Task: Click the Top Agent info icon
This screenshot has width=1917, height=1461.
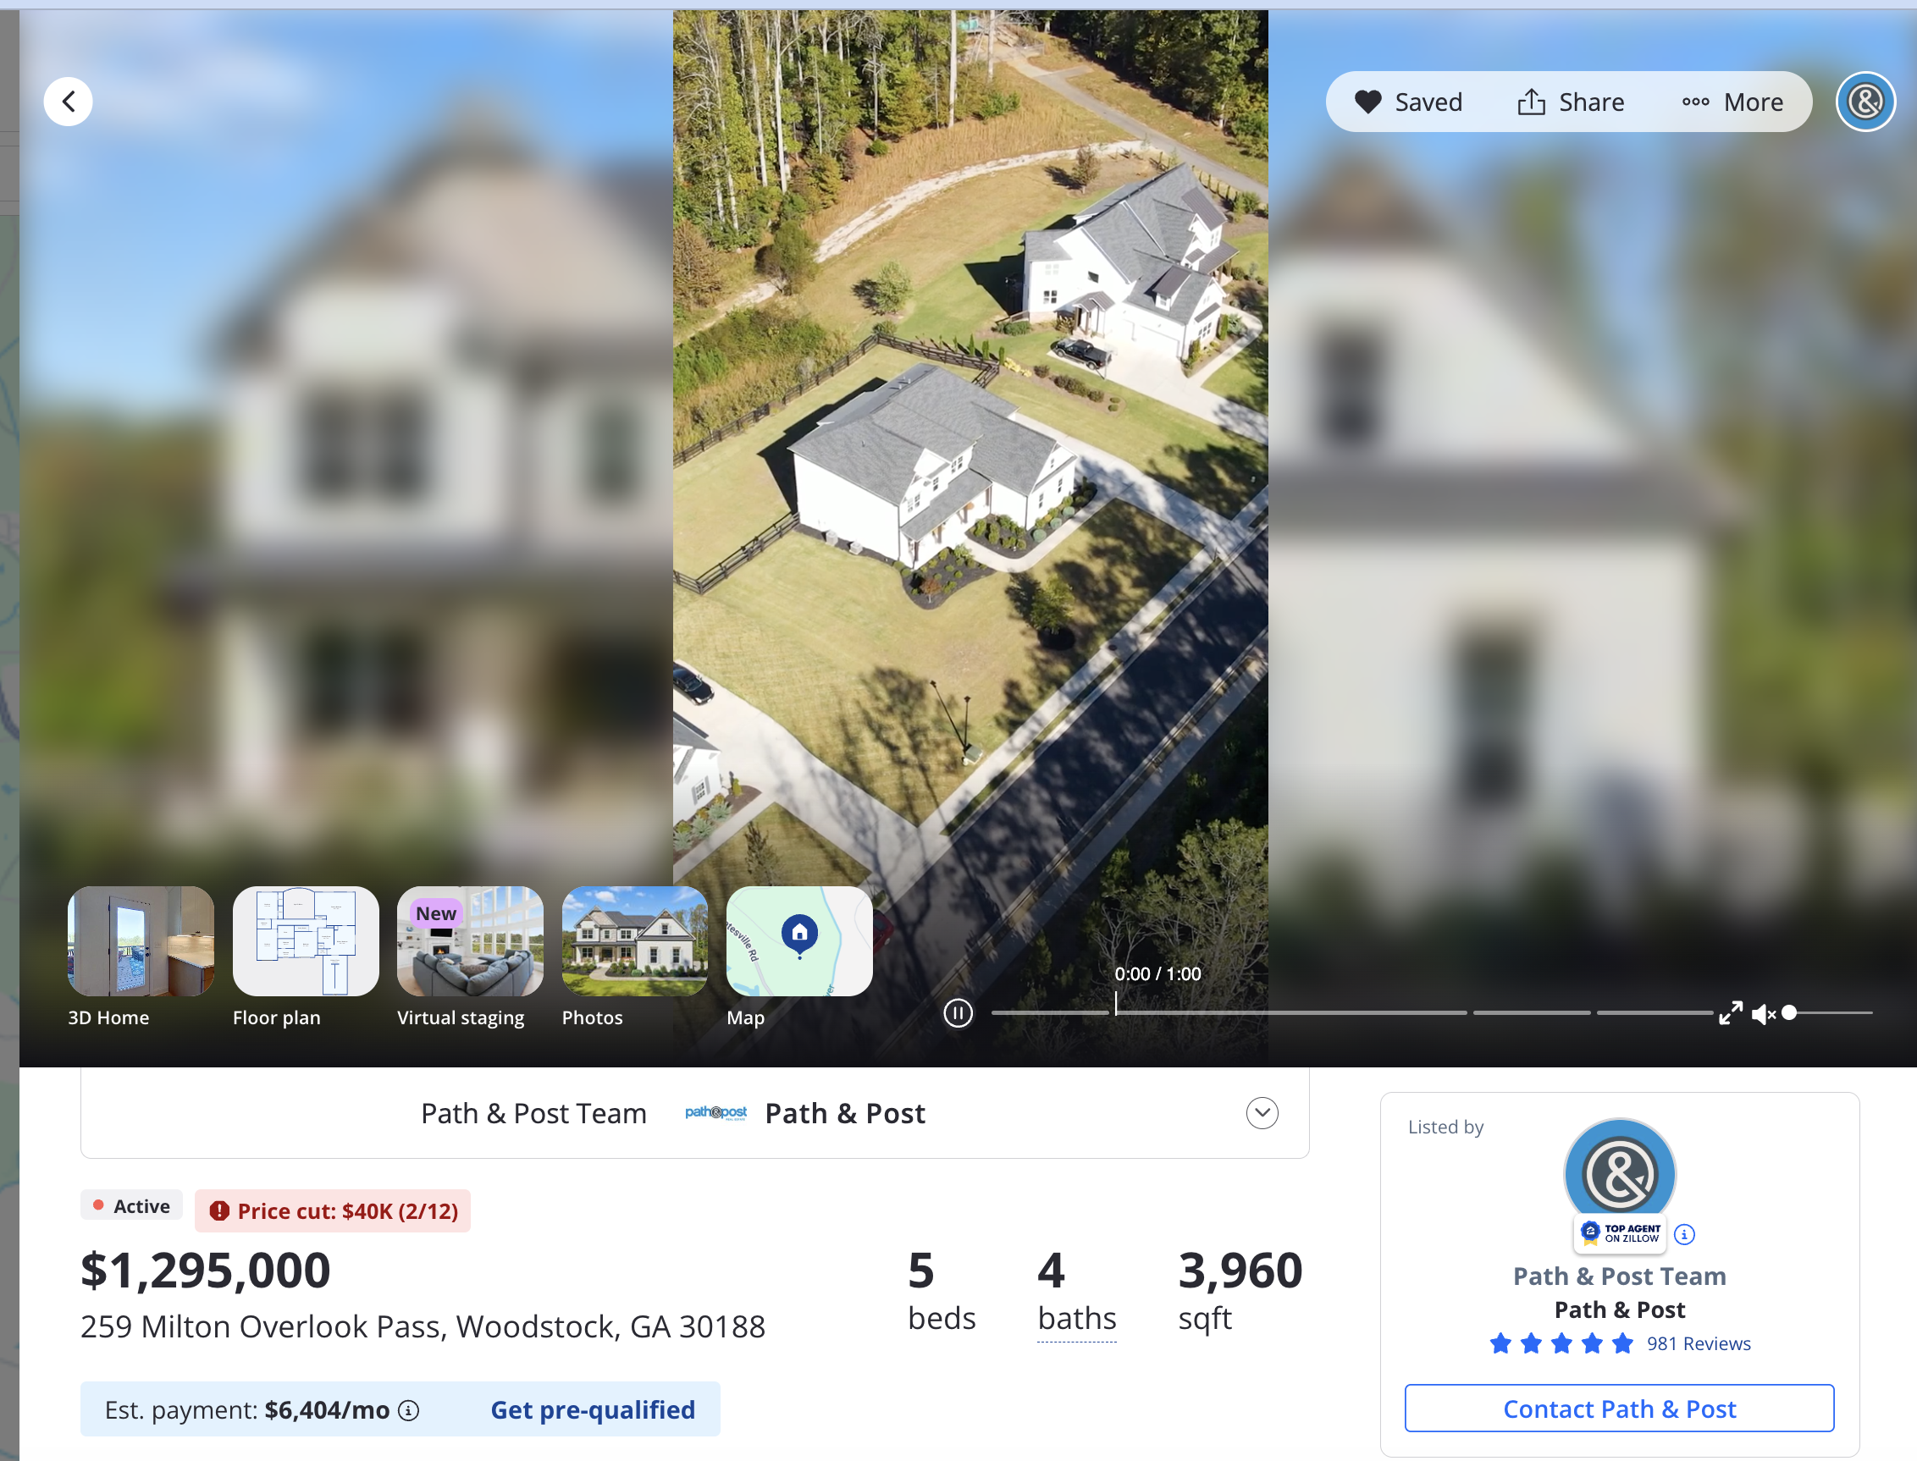Action: coord(1684,1234)
